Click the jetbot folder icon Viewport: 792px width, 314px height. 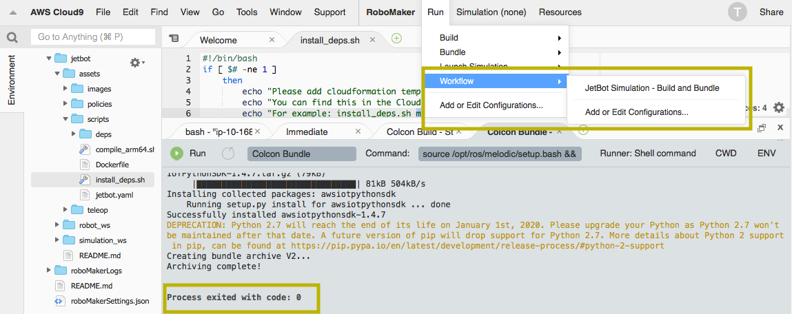61,58
